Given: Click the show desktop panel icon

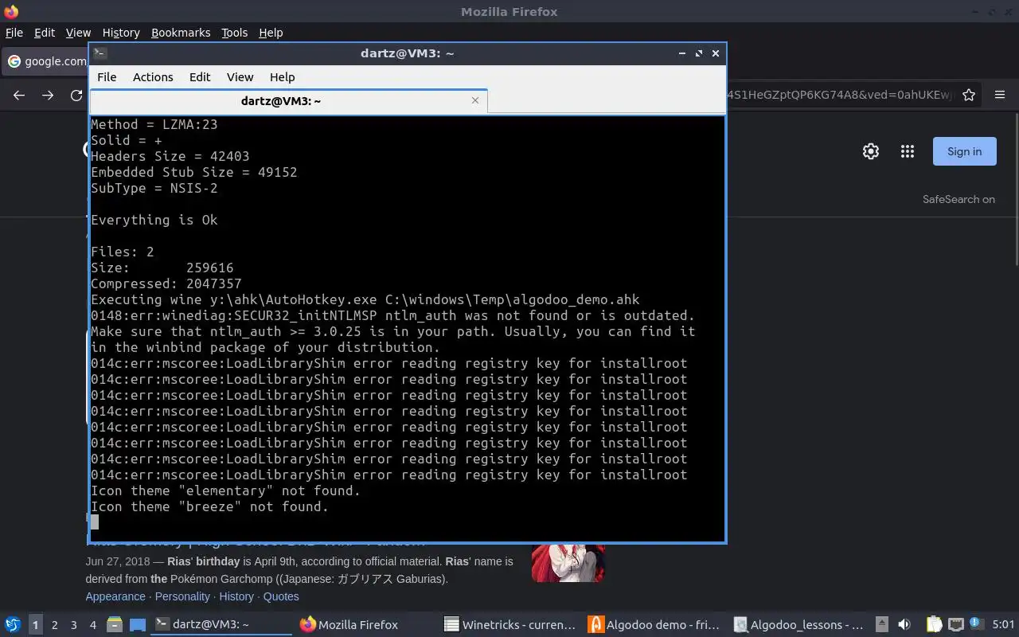Looking at the screenshot, I should pyautogui.click(x=138, y=625).
